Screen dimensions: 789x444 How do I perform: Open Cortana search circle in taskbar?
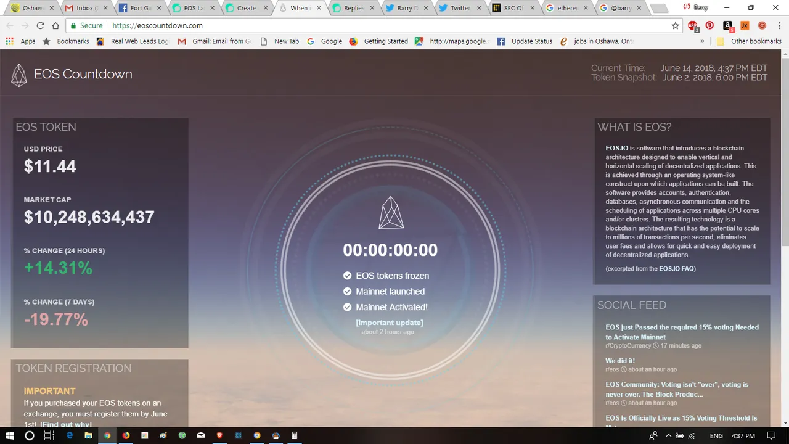(29, 435)
